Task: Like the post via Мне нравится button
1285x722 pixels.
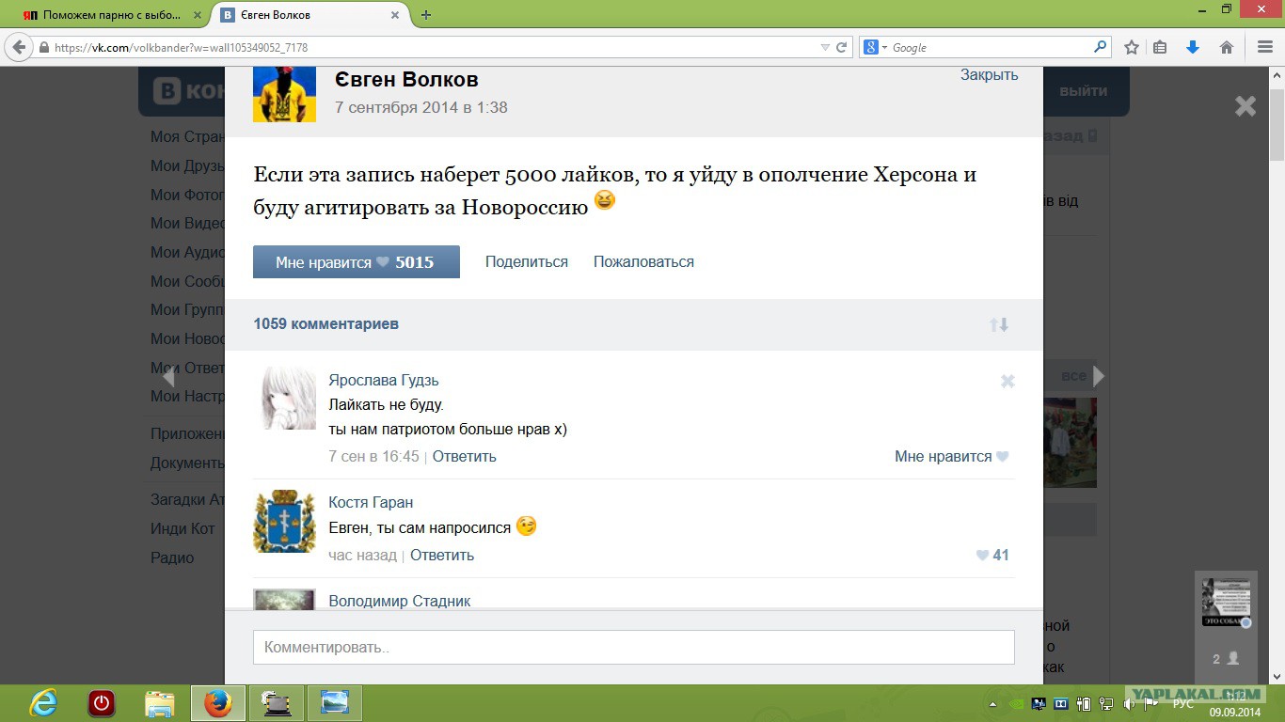Action: [x=356, y=262]
